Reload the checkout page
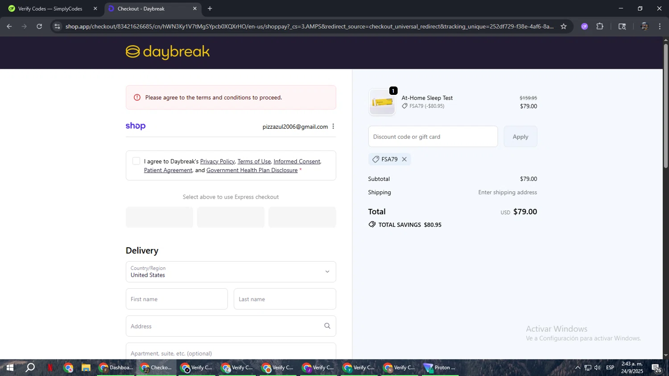Viewport: 669px width, 376px height. 39,26
